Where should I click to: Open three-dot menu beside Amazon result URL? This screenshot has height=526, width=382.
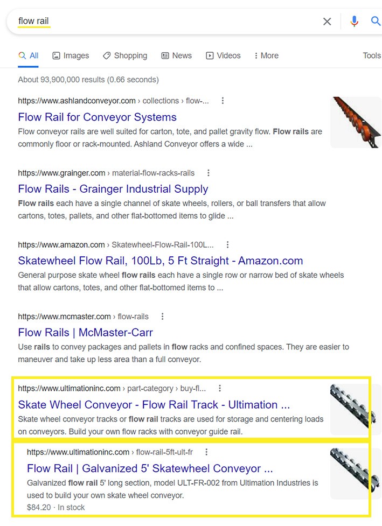pos(227,244)
